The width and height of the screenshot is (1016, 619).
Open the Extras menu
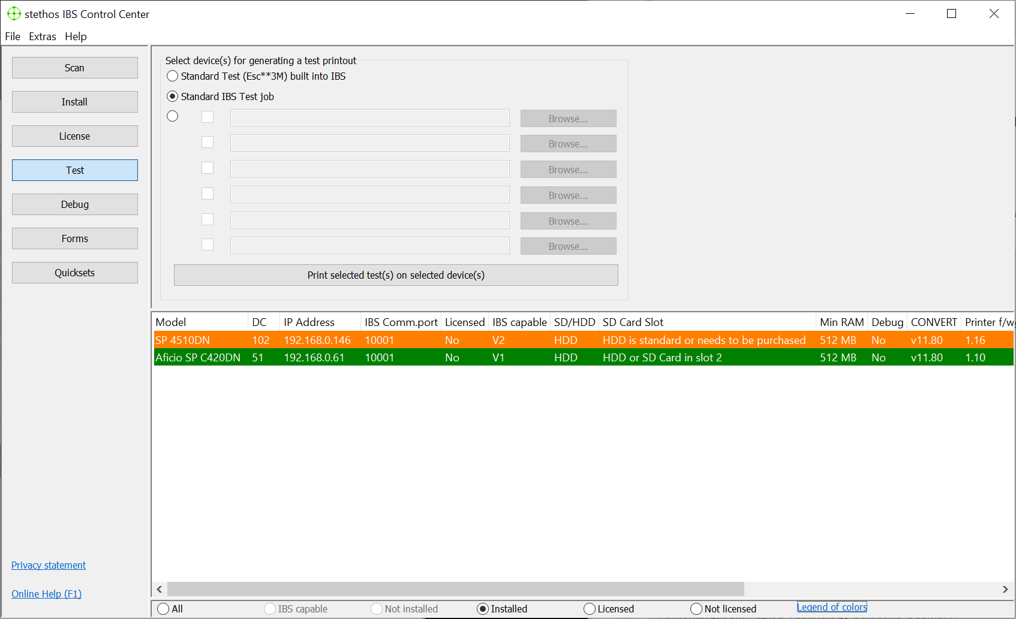(42, 37)
